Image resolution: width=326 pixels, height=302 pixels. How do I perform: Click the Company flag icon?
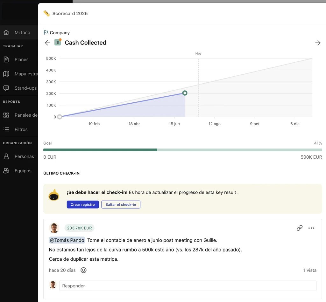(46, 33)
